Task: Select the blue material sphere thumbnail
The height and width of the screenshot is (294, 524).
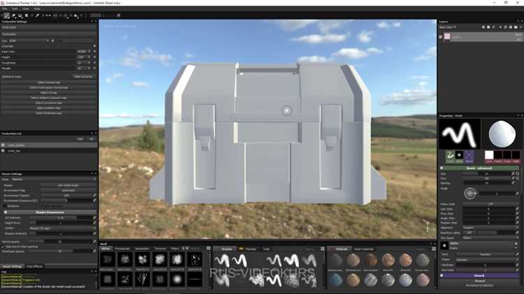Action: pyautogui.click(x=336, y=280)
